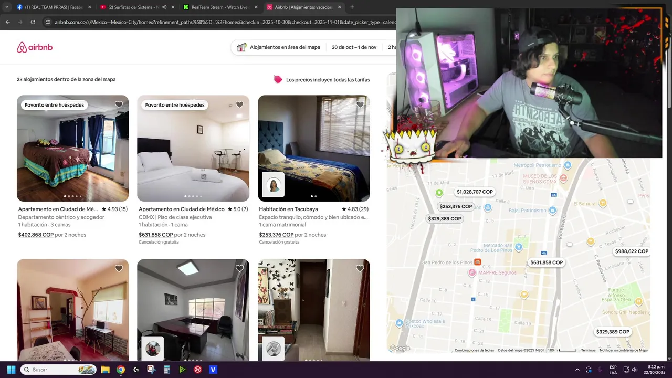Favorite the CDMX Piso de clase ejecutiva listing
The height and width of the screenshot is (378, 672).
(x=239, y=104)
